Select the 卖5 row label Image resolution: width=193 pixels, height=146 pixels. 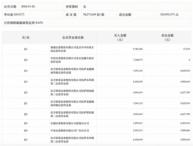coord(26,140)
